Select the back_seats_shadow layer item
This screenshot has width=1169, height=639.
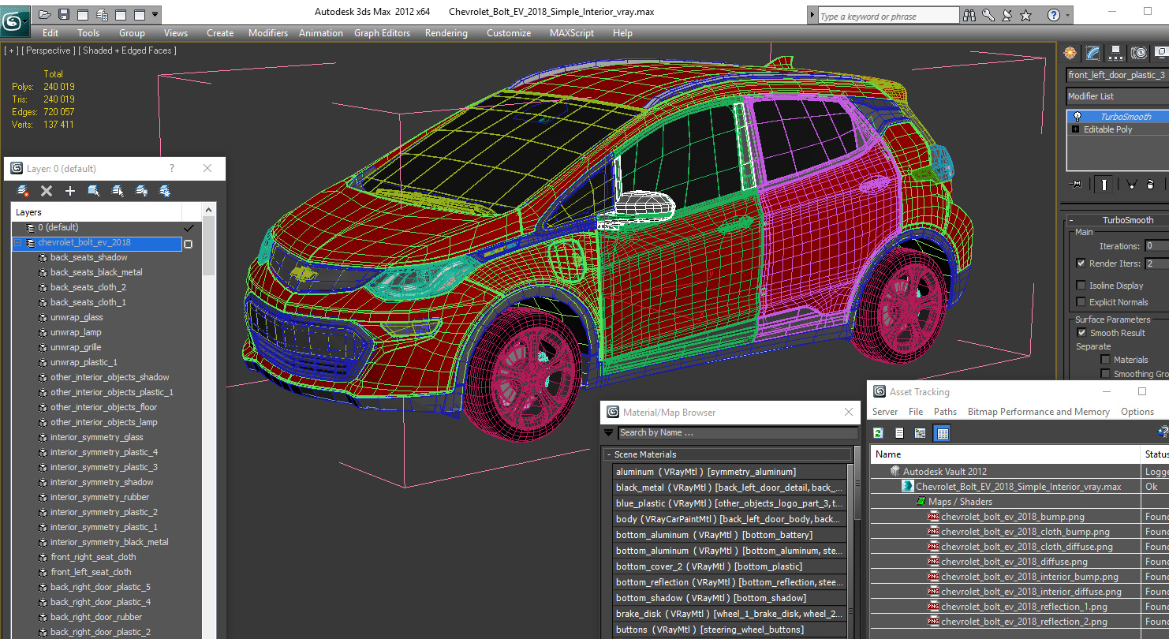click(88, 258)
